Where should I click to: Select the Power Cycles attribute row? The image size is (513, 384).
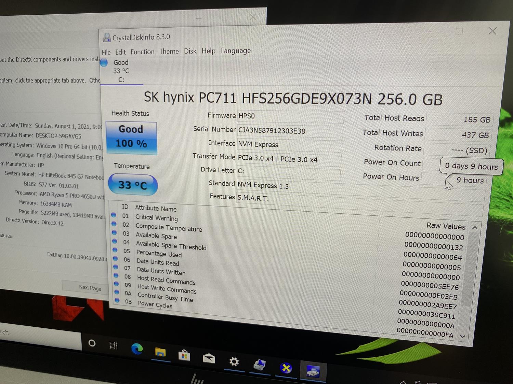pos(287,318)
